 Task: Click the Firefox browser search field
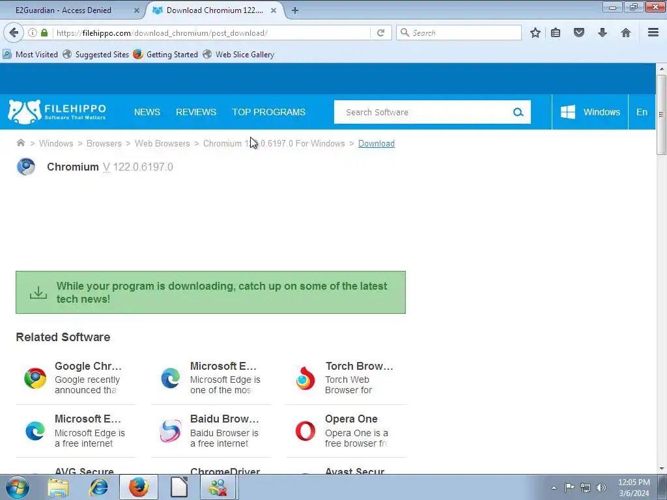click(459, 33)
